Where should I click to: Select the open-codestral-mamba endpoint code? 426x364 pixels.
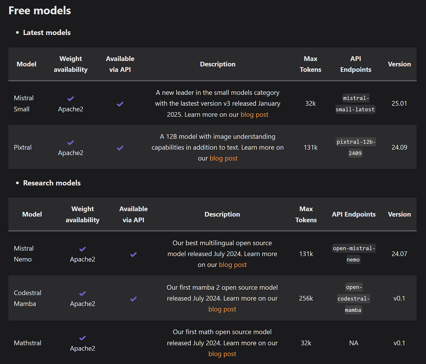point(353,299)
